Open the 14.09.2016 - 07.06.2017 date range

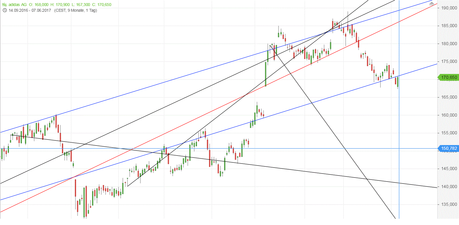point(30,10)
